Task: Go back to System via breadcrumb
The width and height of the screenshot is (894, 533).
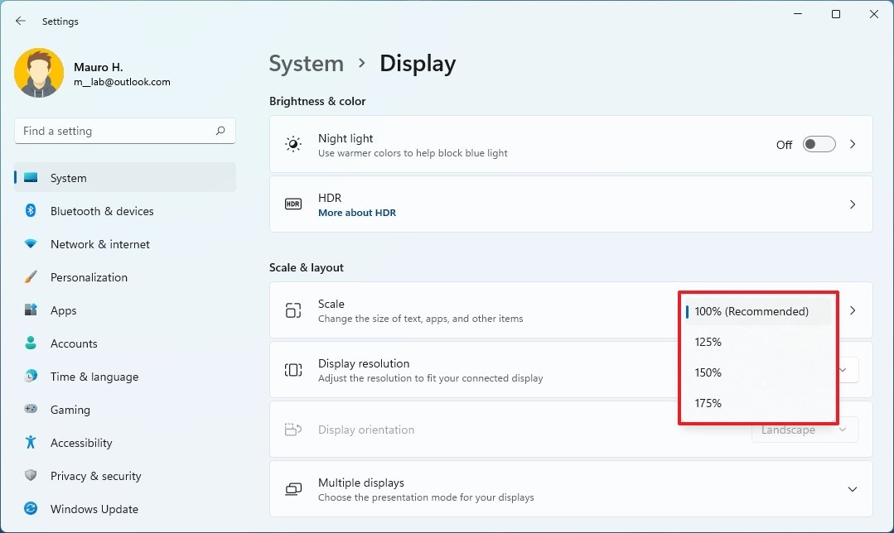Action: tap(306, 63)
